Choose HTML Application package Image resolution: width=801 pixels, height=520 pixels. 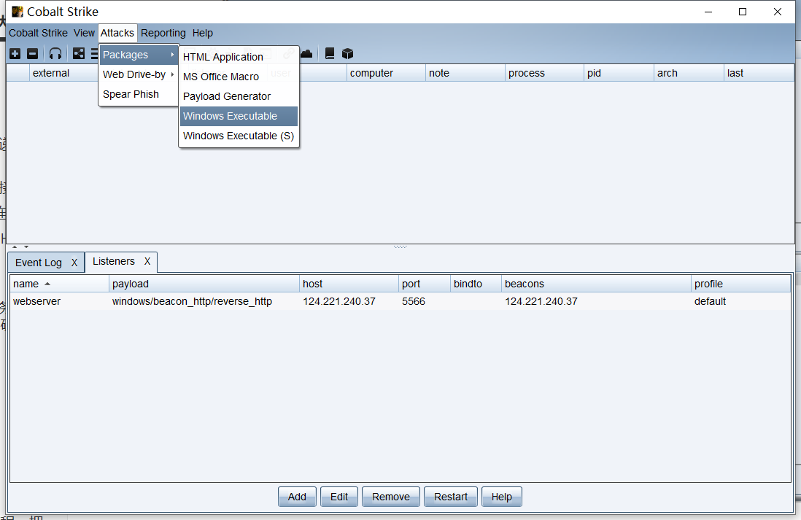coord(239,57)
